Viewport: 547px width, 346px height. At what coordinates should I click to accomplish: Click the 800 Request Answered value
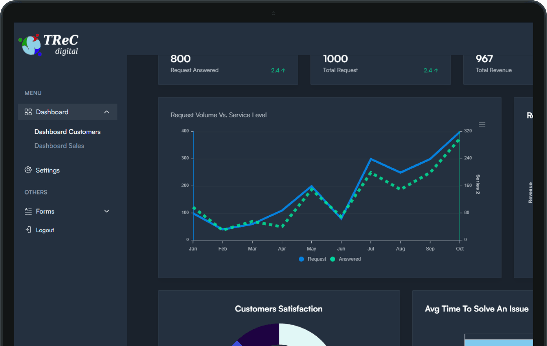pyautogui.click(x=181, y=59)
